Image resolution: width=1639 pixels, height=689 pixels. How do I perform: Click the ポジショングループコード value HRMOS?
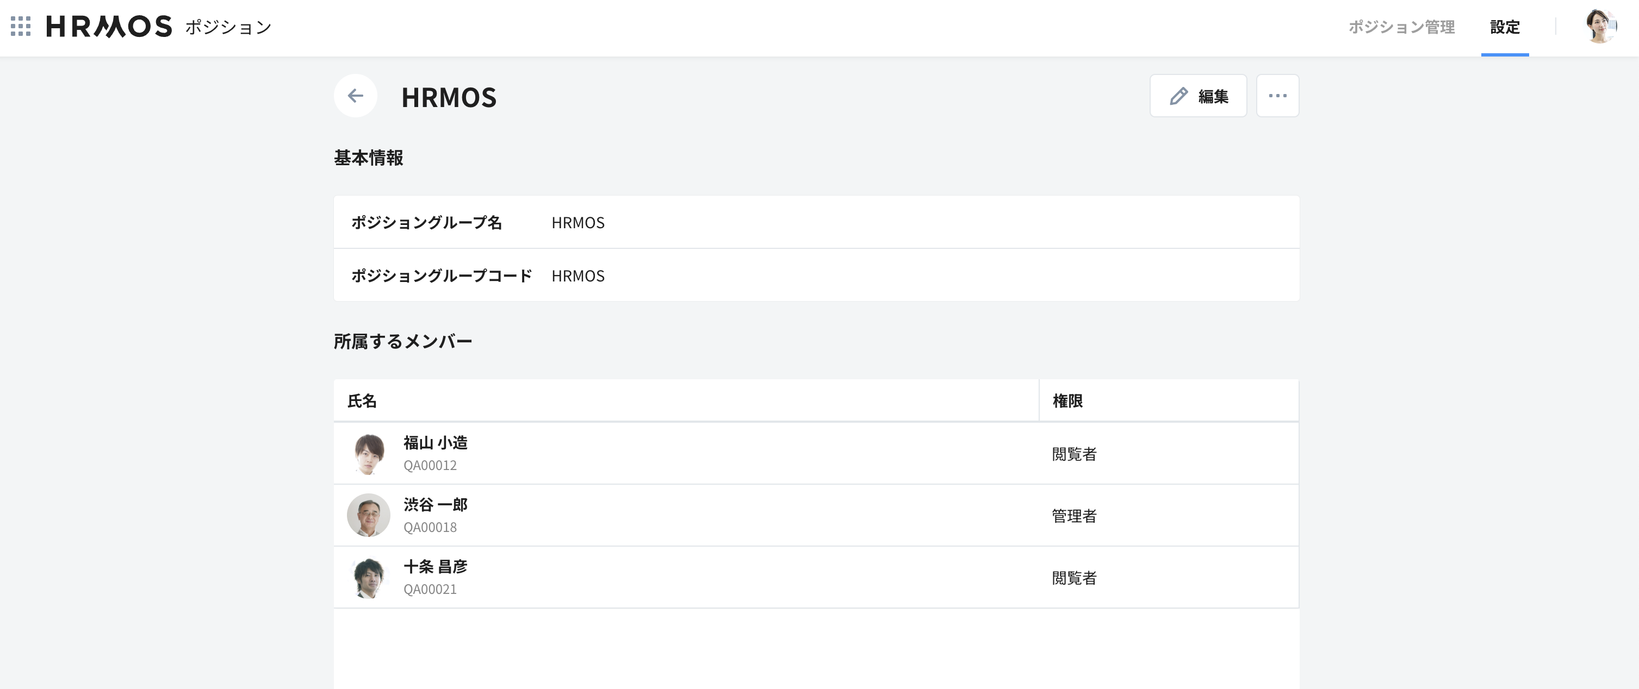tap(578, 276)
